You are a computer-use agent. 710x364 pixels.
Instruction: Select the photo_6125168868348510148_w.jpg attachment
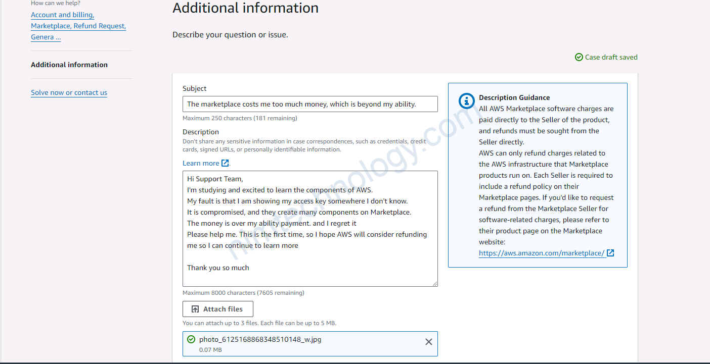[260, 339]
